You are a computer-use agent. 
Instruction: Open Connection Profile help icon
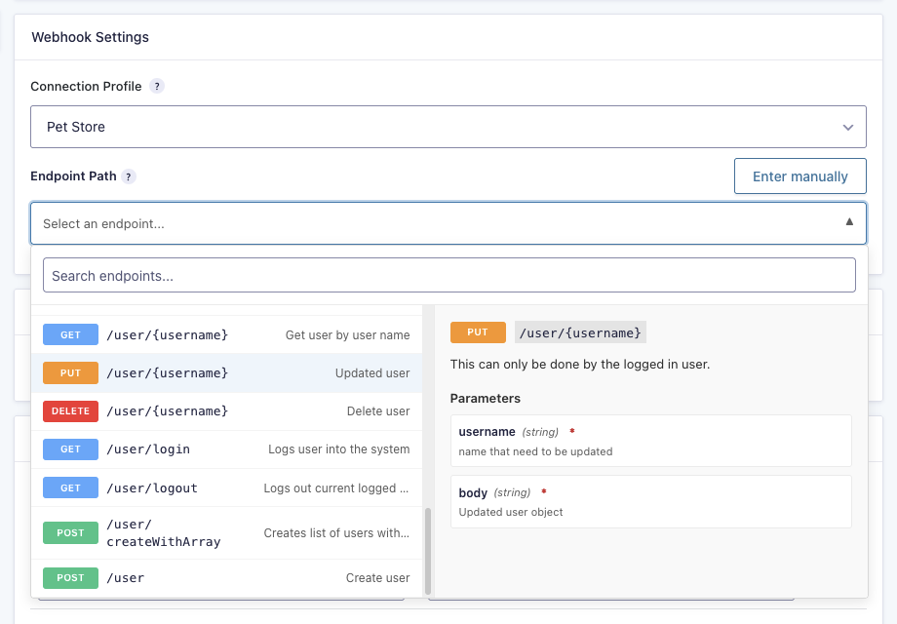157,87
